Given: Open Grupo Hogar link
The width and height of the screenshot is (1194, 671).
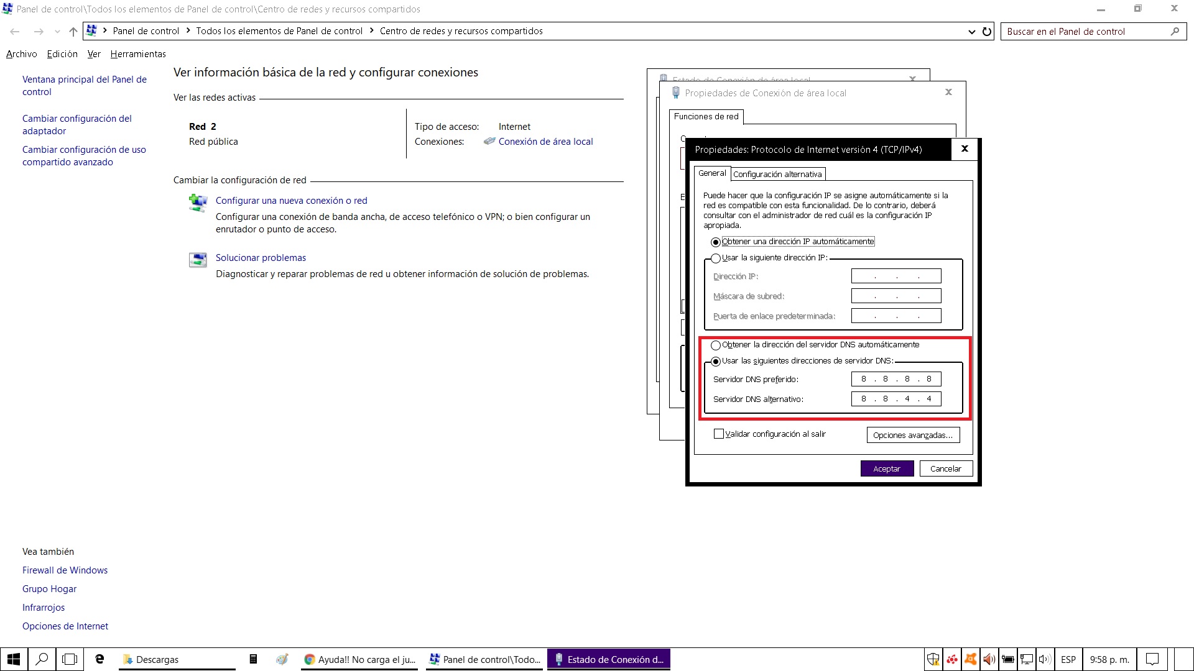Looking at the screenshot, I should point(49,589).
